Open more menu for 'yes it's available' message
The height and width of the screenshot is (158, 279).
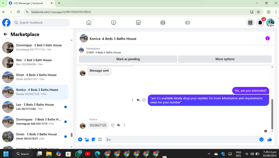[x=132, y=100]
